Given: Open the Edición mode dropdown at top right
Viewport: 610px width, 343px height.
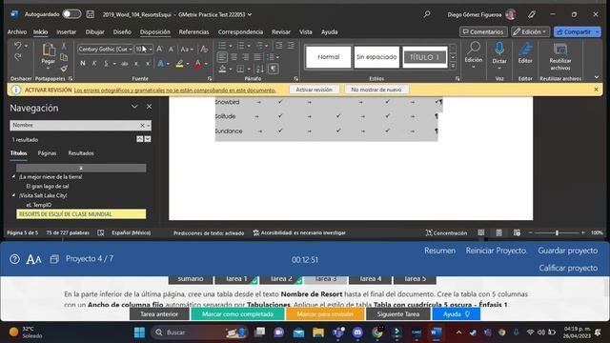Looking at the screenshot, I should (530, 31).
